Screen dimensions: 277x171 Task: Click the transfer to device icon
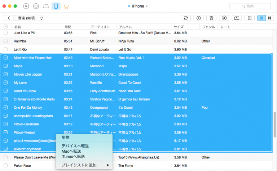tap(250, 18)
